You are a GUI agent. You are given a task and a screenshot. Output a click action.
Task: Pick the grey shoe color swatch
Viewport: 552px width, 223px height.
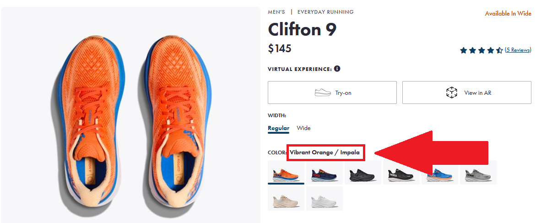click(478, 173)
